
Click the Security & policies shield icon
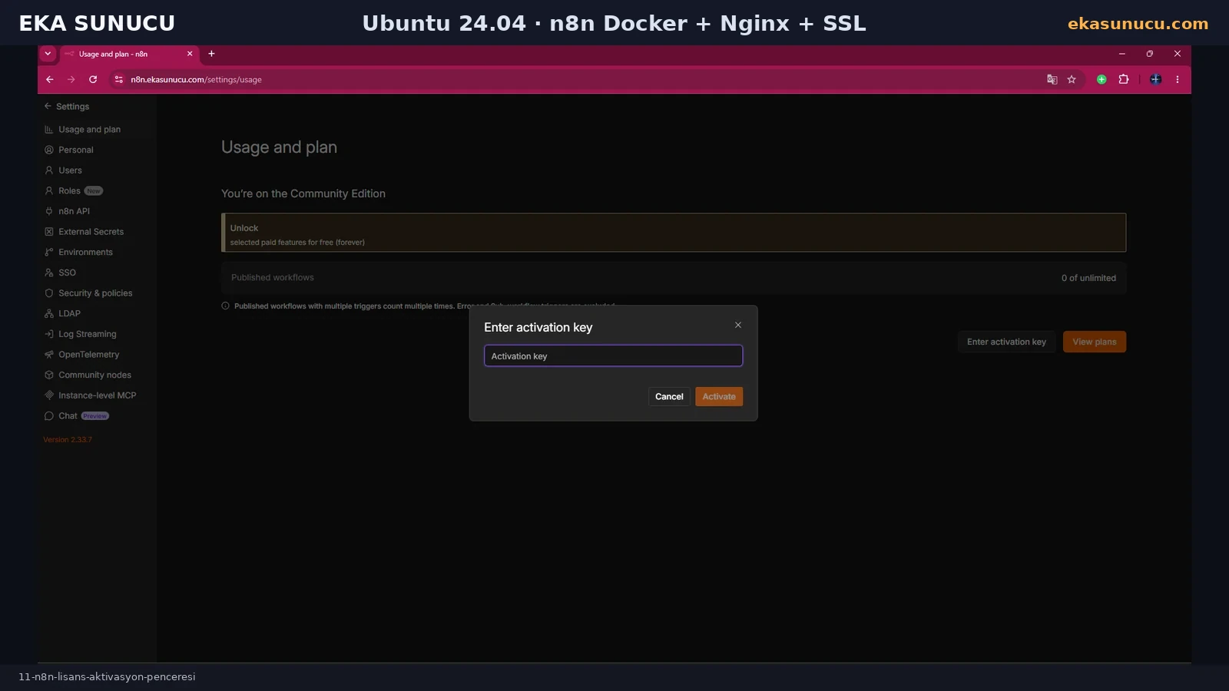coord(49,293)
